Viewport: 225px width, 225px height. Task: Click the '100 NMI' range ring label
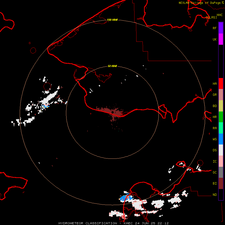click(x=112, y=20)
